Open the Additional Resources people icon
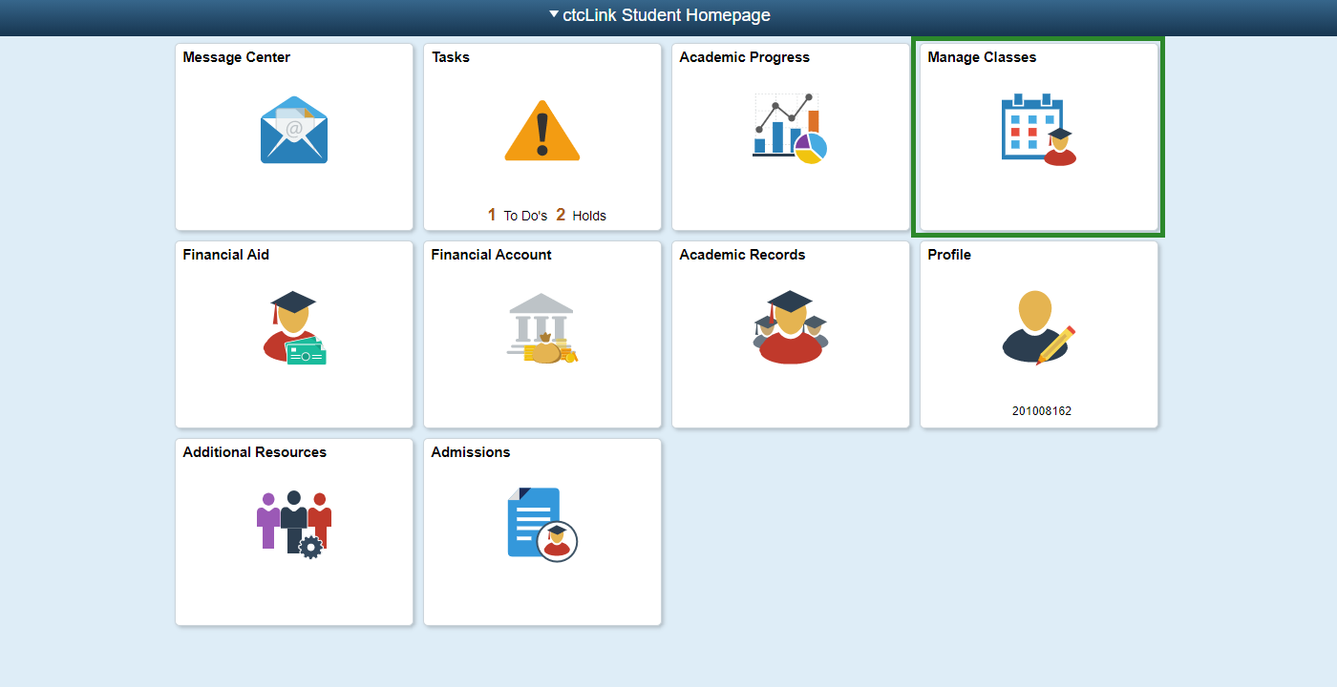 (294, 525)
